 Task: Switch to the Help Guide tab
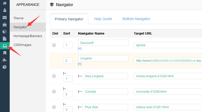pyautogui.click(x=103, y=19)
